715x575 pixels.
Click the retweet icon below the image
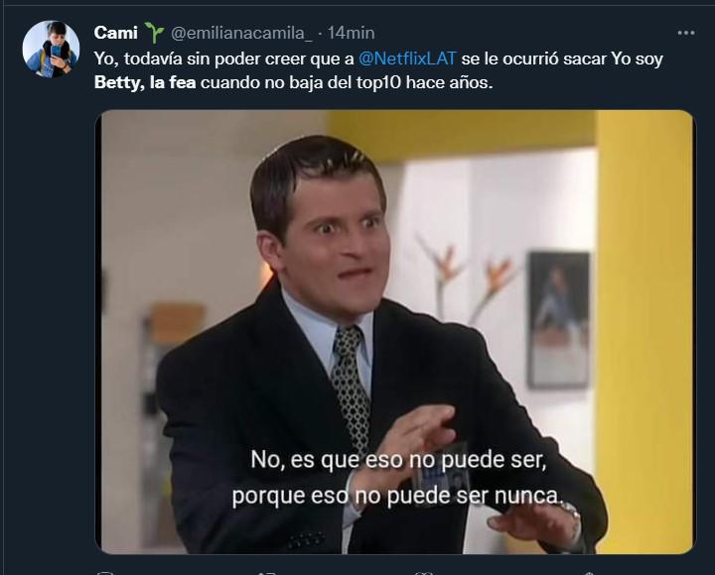click(266, 573)
